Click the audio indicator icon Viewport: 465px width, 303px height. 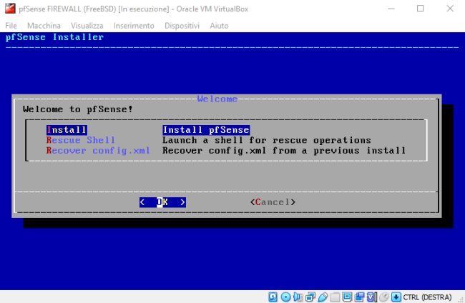coord(298,297)
